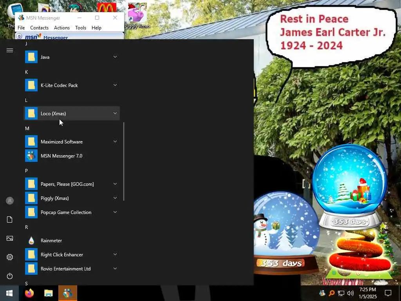This screenshot has width=401, height=301.
Task: Open the Help menu in MSN Messenger
Action: (x=96, y=28)
